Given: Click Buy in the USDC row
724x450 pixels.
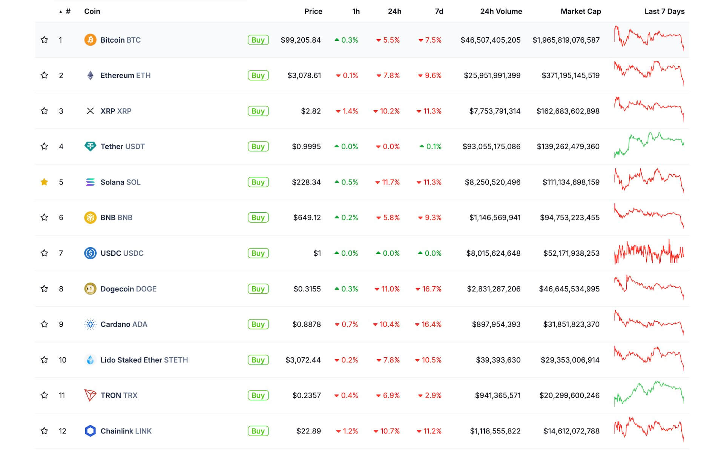Looking at the screenshot, I should tap(258, 253).
